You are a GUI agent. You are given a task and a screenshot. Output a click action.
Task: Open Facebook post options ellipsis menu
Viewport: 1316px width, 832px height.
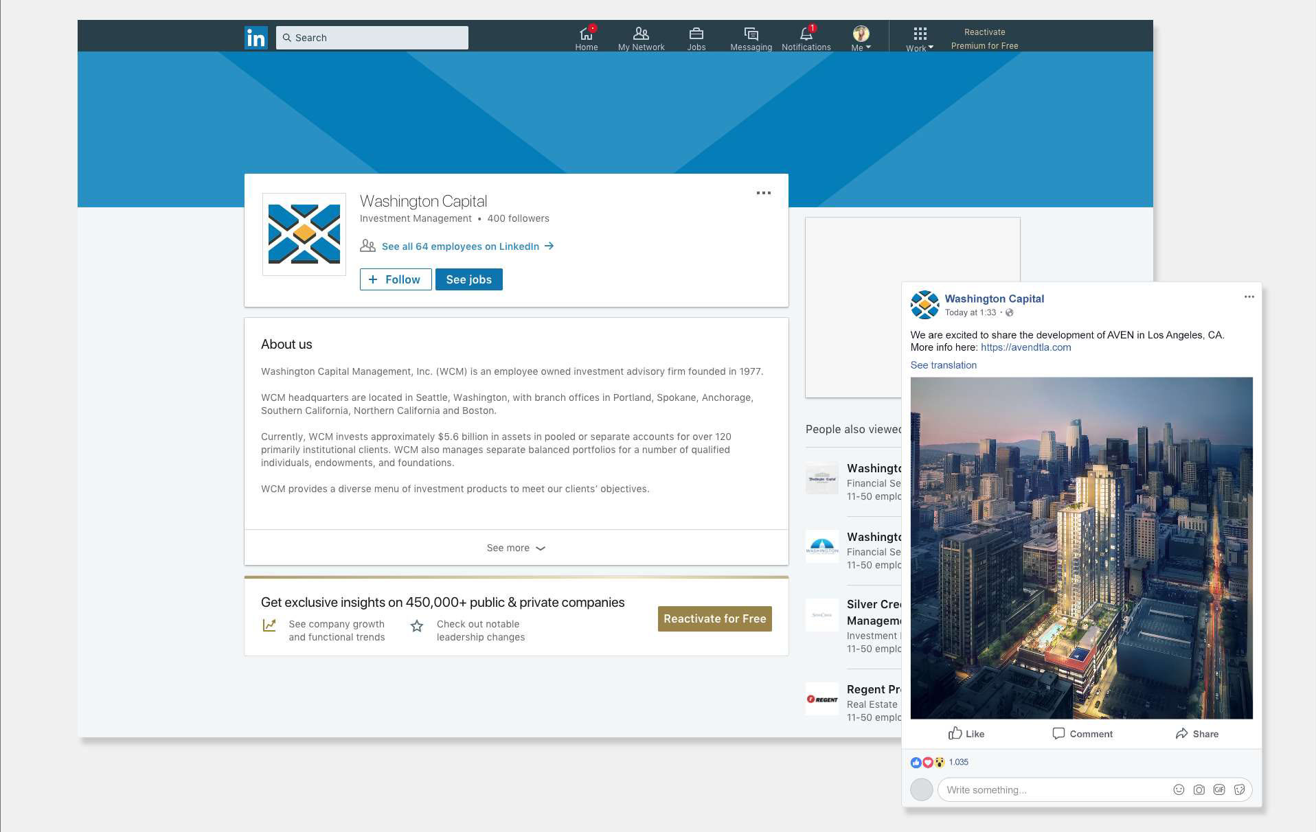point(1249,297)
